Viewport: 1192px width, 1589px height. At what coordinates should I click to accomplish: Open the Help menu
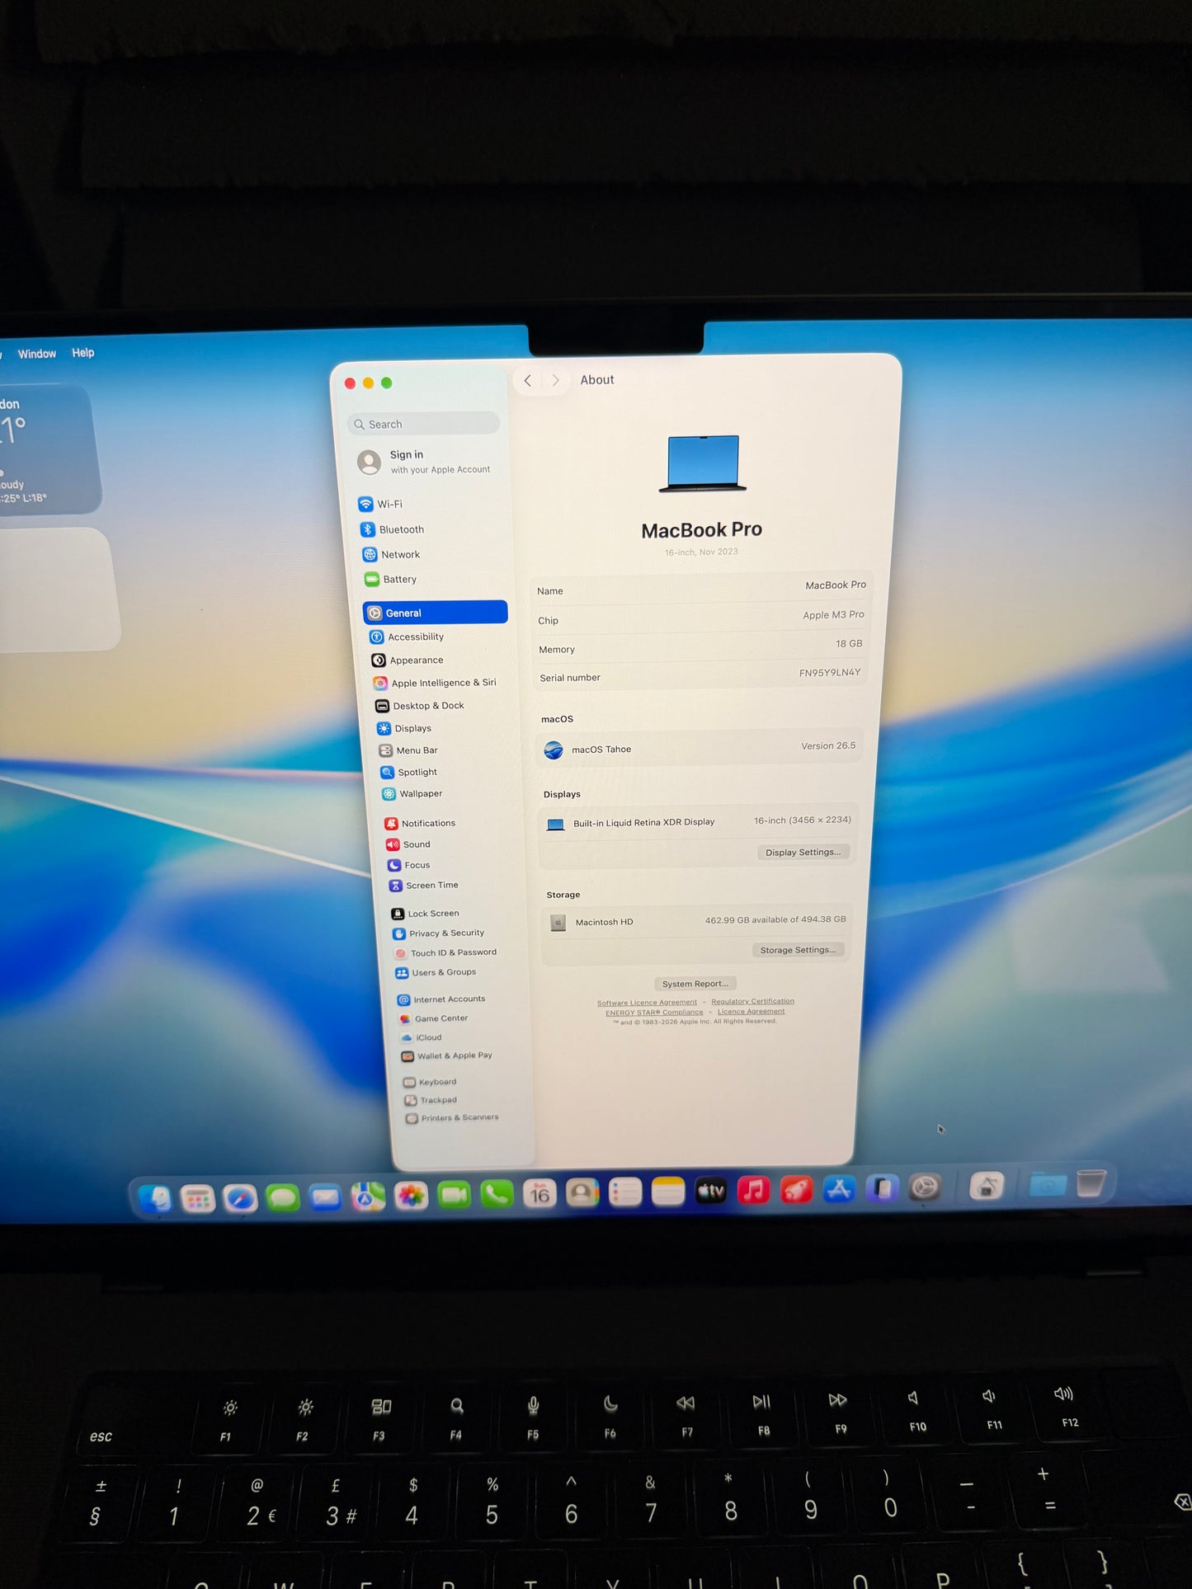point(82,353)
